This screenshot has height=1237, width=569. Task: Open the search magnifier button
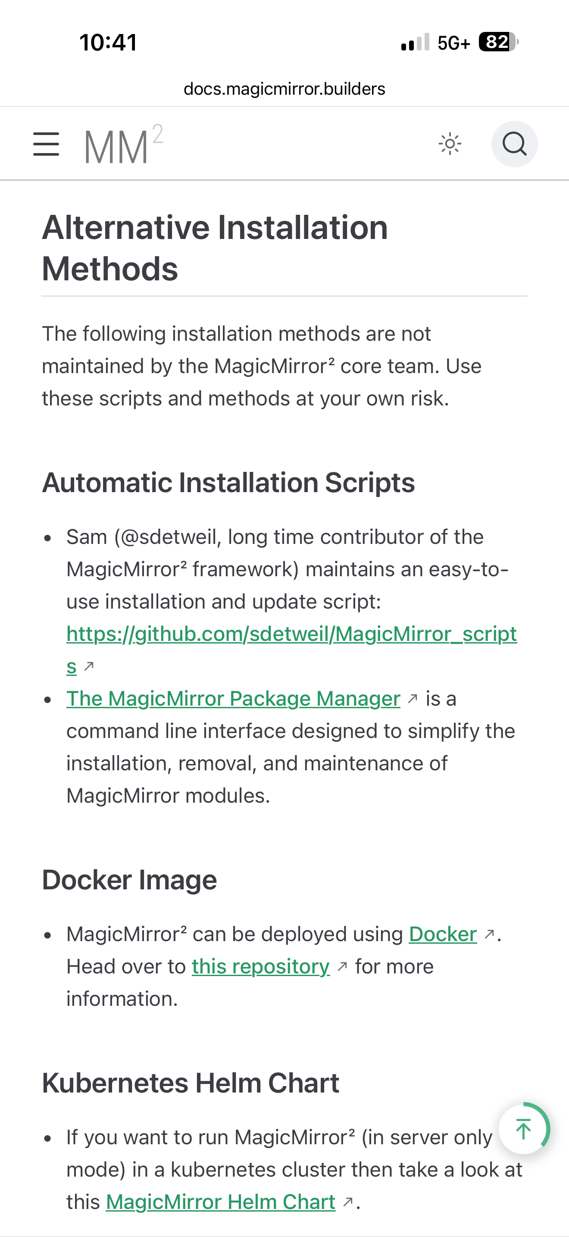point(514,144)
